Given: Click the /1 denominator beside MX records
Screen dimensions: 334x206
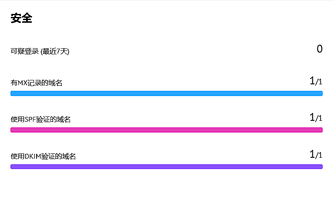Looking at the screenshot, I should coord(319,82).
